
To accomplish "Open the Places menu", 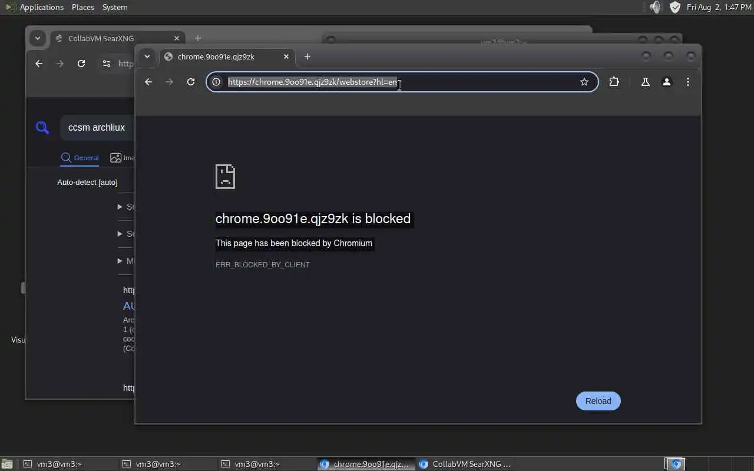I will click(83, 7).
